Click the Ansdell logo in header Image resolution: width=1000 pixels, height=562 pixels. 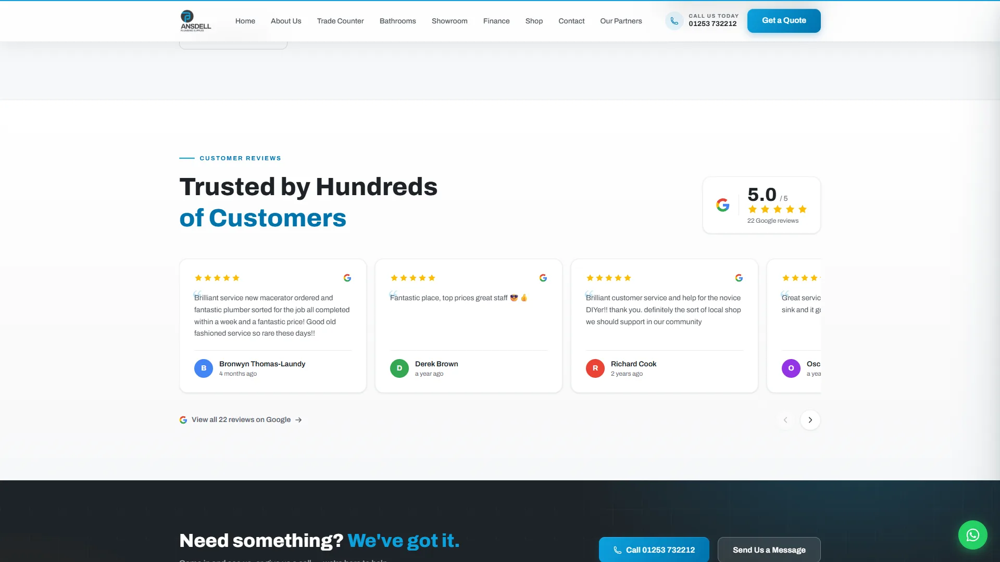[195, 21]
